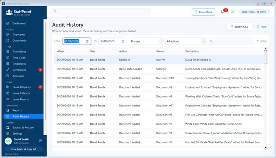
Task: Click the Export CSV button
Action: [240, 27]
